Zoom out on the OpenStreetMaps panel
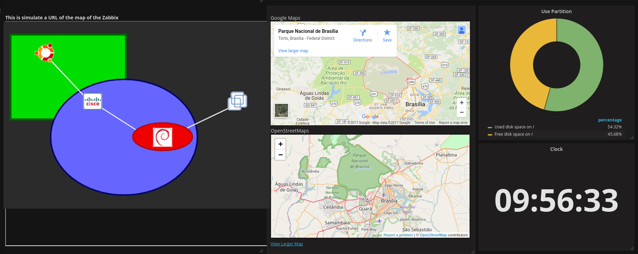 pyautogui.click(x=280, y=155)
